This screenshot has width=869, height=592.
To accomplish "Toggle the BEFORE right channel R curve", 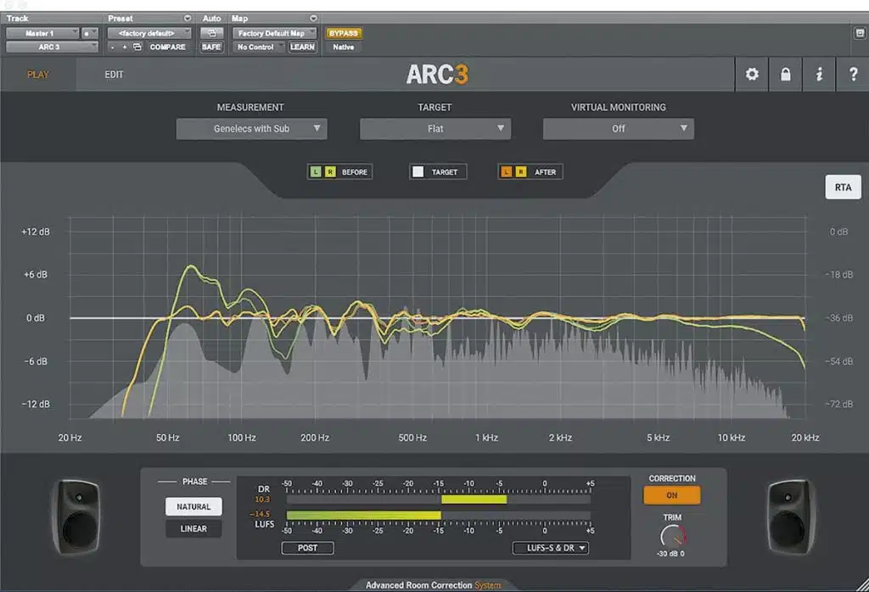I will click(x=330, y=172).
